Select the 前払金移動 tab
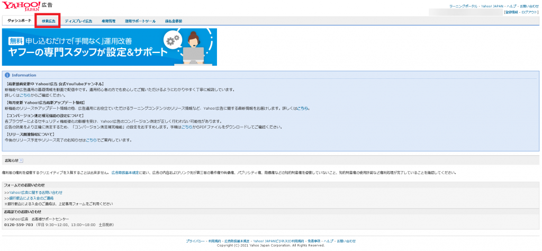 tap(174, 21)
